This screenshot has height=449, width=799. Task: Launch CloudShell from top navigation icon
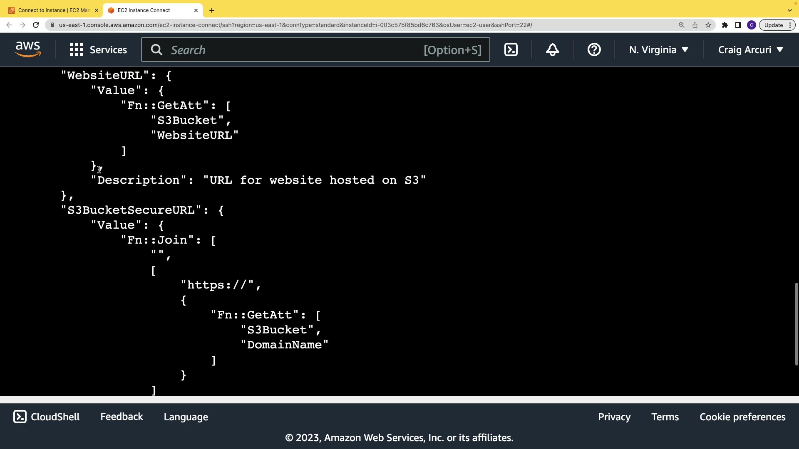[511, 50]
